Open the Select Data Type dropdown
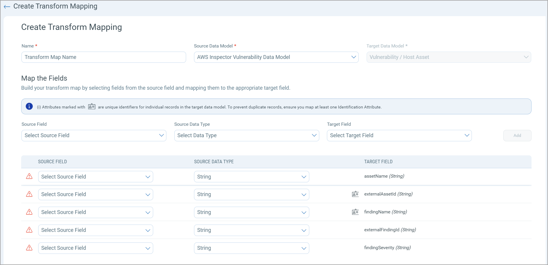Image resolution: width=548 pixels, height=265 pixels. (x=246, y=135)
